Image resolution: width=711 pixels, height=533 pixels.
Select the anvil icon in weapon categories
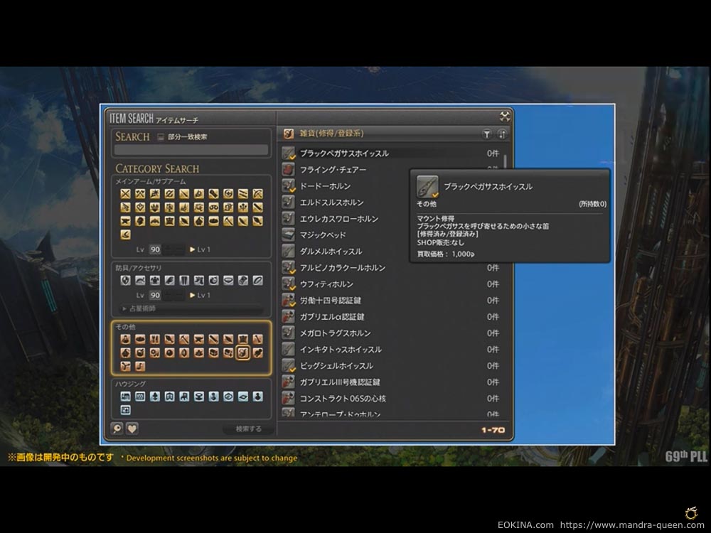pos(126,221)
